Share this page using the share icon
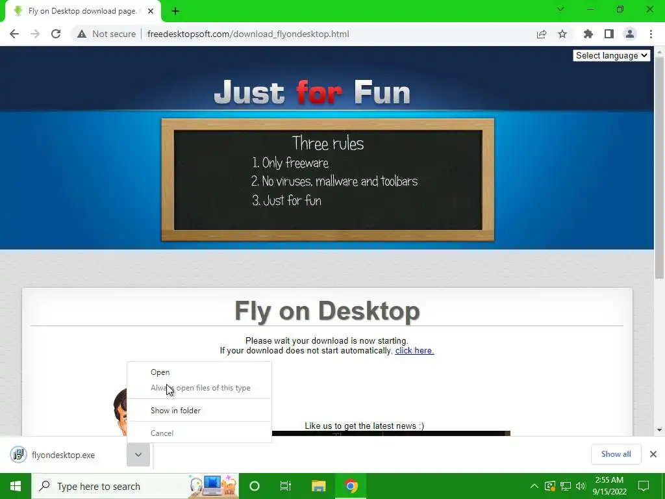 pos(542,34)
